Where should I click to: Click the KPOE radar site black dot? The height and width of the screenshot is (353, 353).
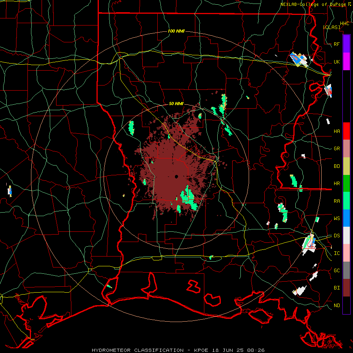(176, 176)
